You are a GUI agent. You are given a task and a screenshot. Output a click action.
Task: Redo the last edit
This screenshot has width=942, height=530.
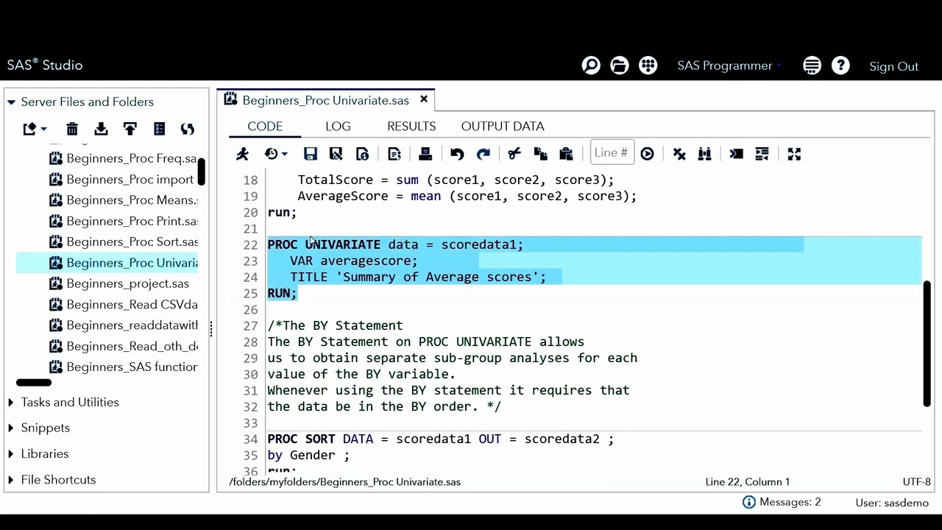pos(484,154)
